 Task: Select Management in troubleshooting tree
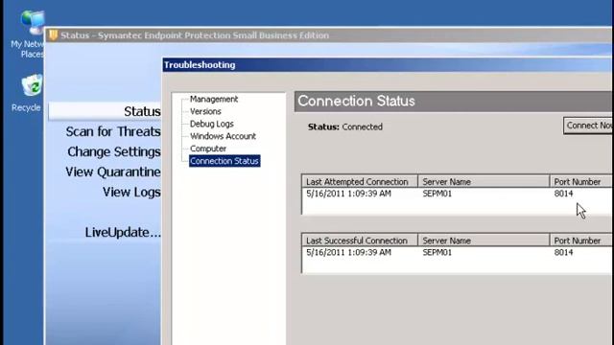pyautogui.click(x=214, y=99)
